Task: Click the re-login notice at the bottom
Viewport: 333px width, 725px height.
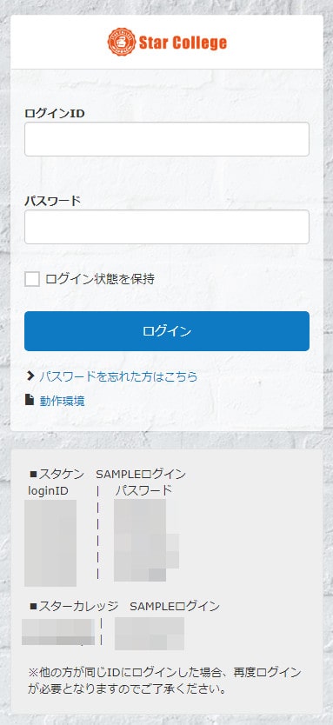Action: coord(164,681)
